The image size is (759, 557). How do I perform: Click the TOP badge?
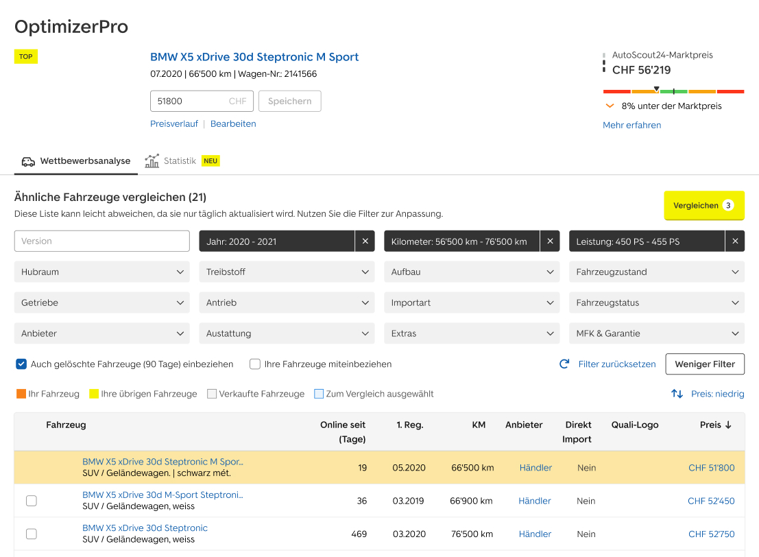[25, 57]
